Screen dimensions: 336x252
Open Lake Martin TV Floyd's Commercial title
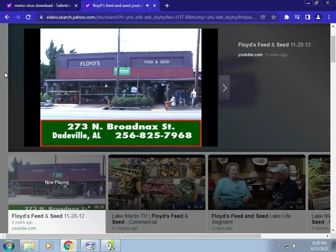(150, 219)
